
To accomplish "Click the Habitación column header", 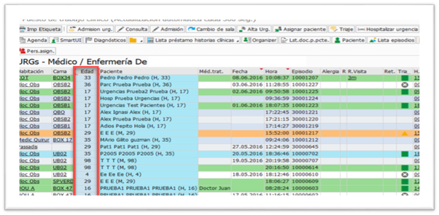I will (x=35, y=72).
